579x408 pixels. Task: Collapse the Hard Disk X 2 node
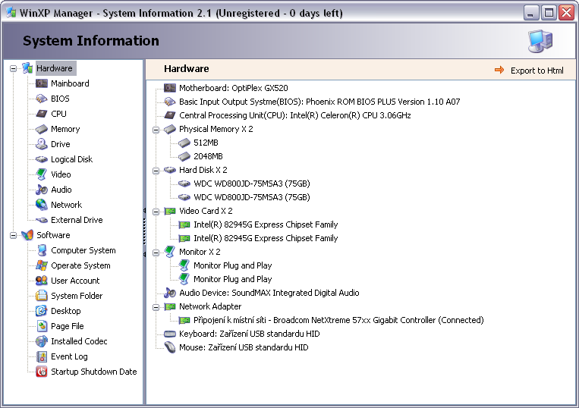pyautogui.click(x=156, y=170)
